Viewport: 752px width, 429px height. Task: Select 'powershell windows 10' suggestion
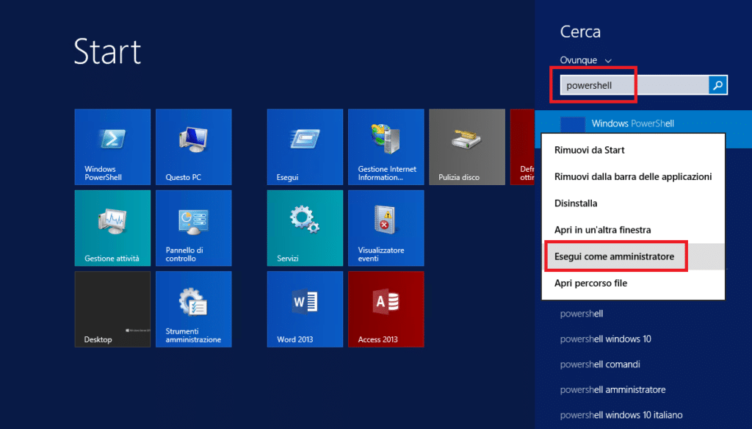pos(605,339)
